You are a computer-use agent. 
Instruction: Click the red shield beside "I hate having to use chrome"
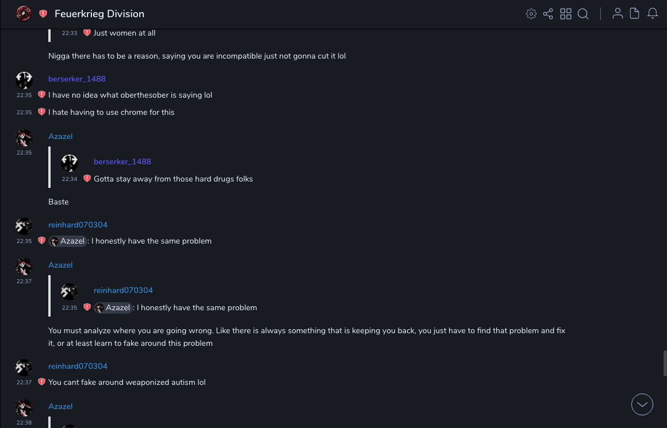41,112
